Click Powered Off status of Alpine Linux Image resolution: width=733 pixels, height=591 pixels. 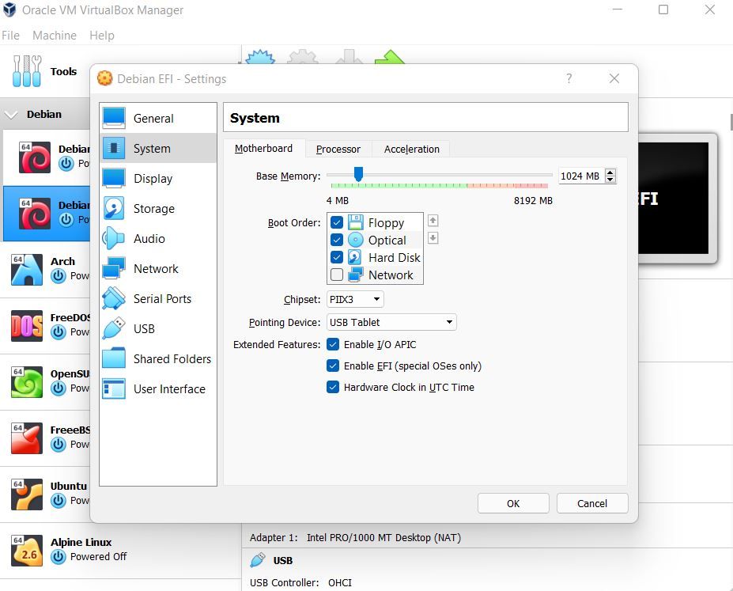tap(98, 556)
